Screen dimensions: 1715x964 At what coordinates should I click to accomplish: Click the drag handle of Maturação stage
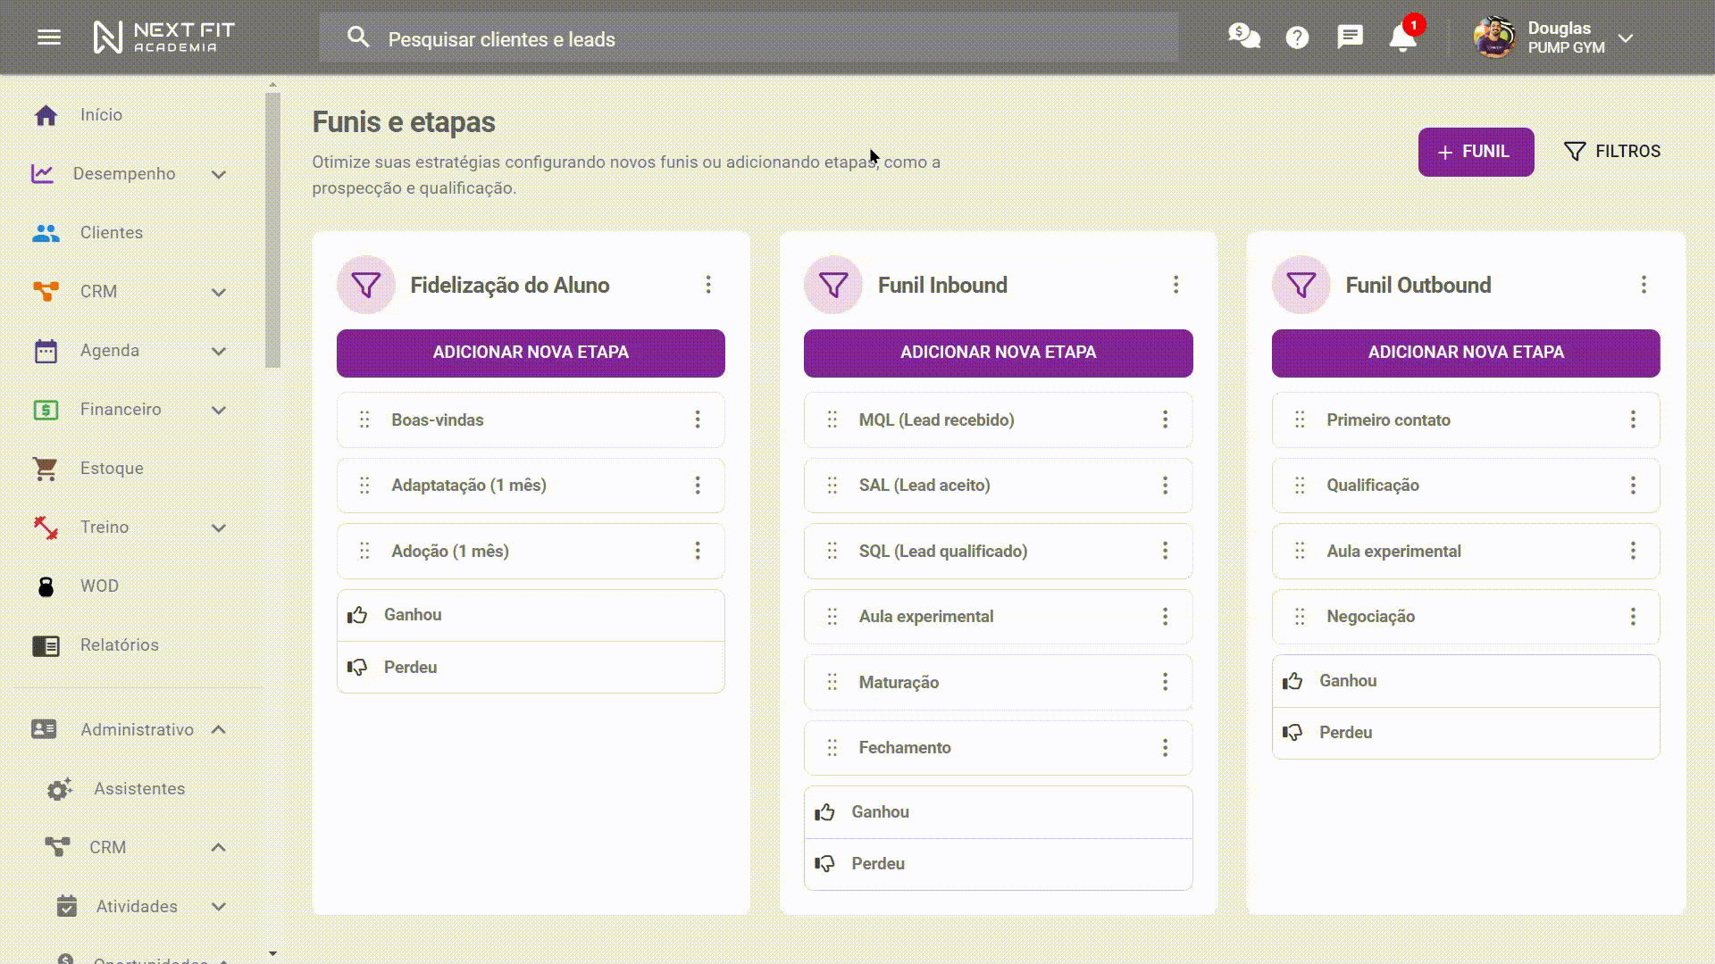pos(832,682)
